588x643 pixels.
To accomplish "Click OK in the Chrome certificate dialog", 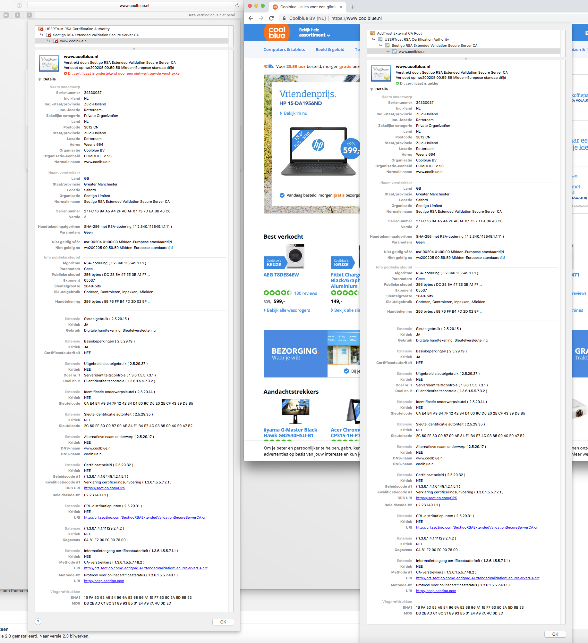I will point(555,634).
